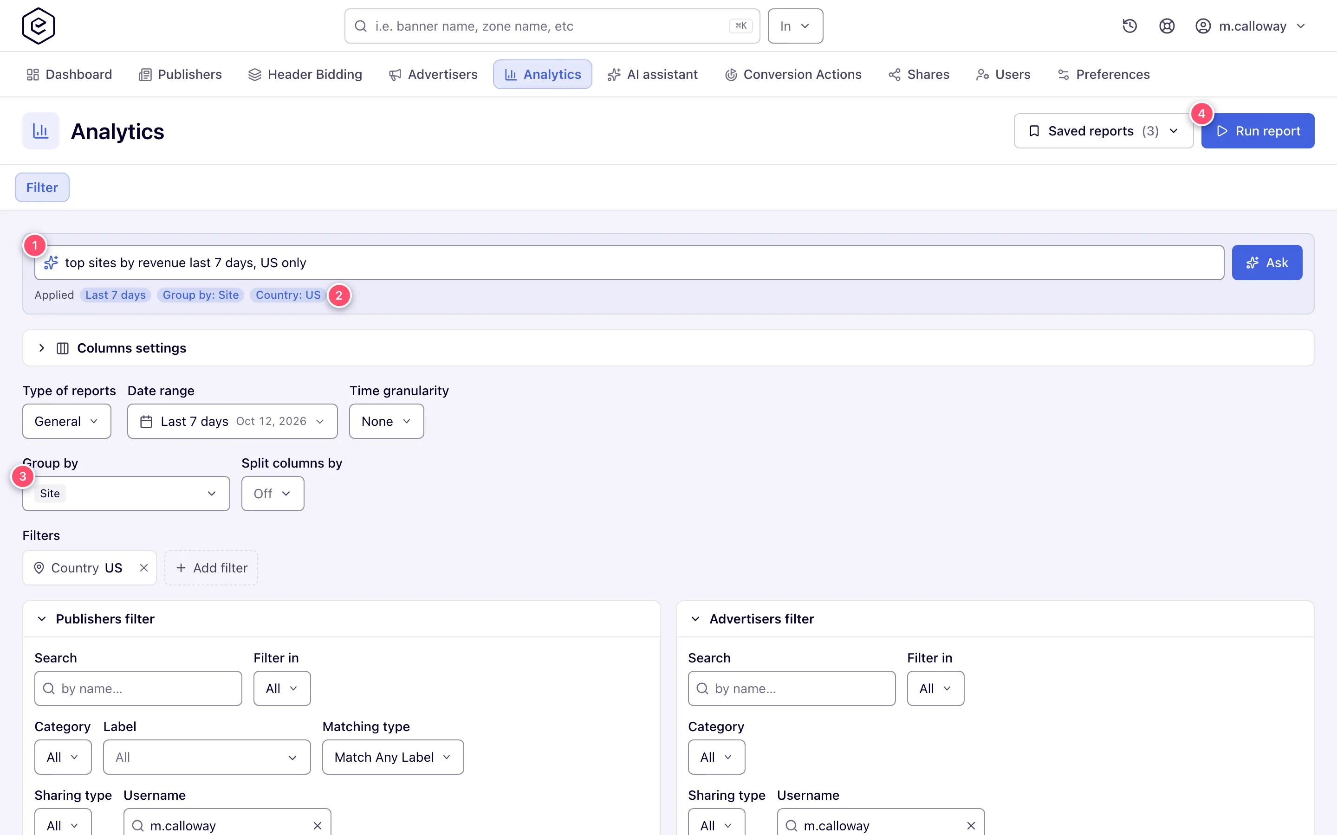Click the Filter button
Image resolution: width=1337 pixels, height=835 pixels.
coord(42,187)
